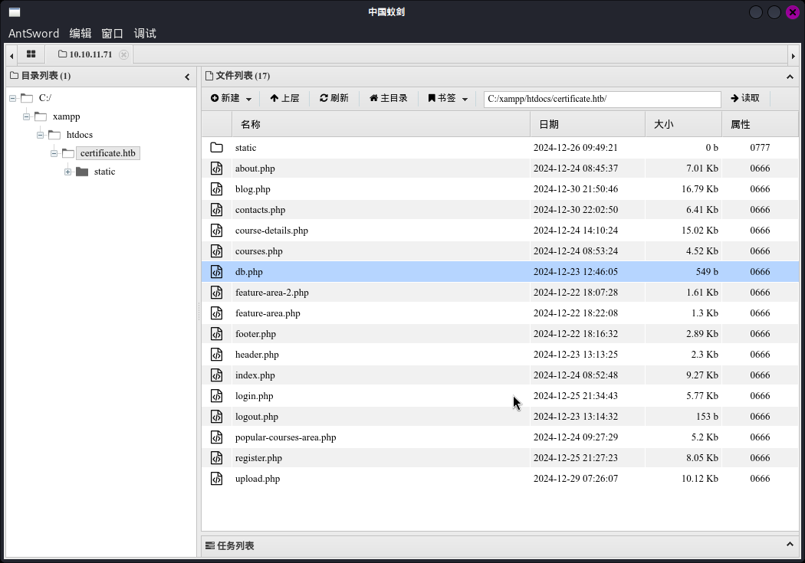Click the feature-area.php file icon
Viewport: 805px width, 563px height.
point(217,313)
